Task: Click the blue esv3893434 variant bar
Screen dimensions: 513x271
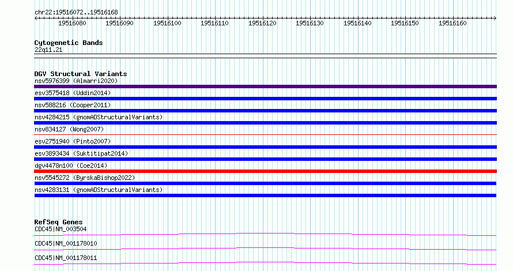Action: coord(265,159)
